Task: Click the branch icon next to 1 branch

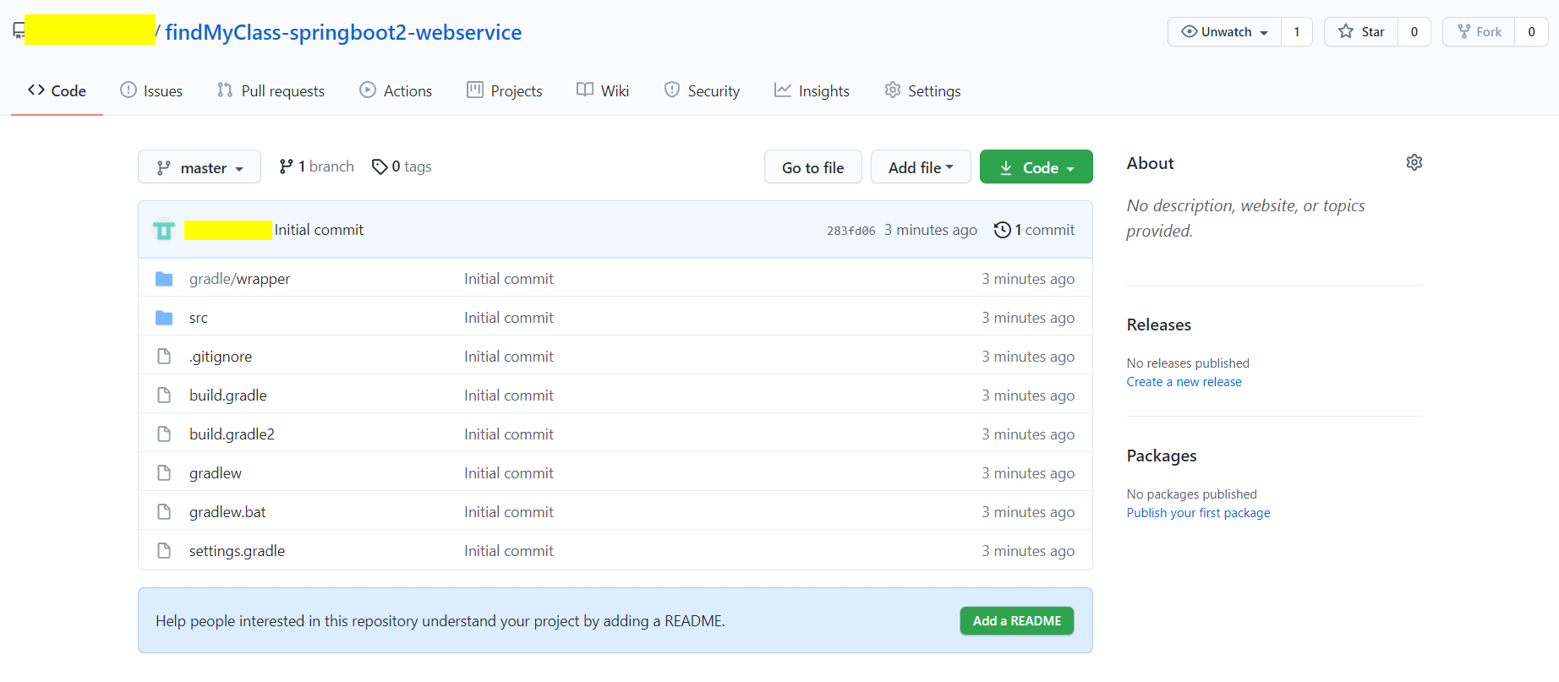Action: pyautogui.click(x=287, y=167)
